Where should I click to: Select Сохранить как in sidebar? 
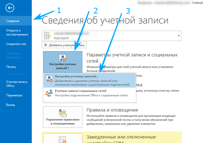pos(16,44)
